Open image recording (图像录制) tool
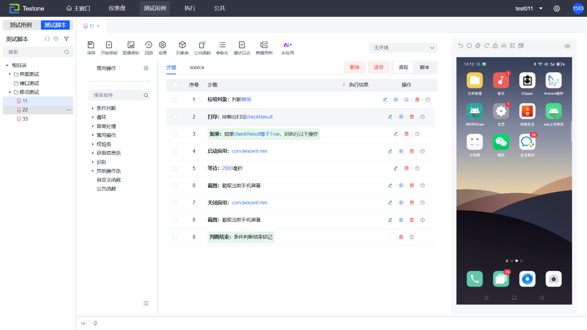The width and height of the screenshot is (587, 330). point(131,45)
